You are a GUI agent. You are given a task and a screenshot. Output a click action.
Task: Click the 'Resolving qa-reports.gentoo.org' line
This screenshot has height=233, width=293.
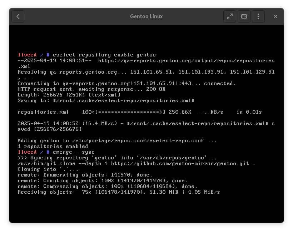146,72
